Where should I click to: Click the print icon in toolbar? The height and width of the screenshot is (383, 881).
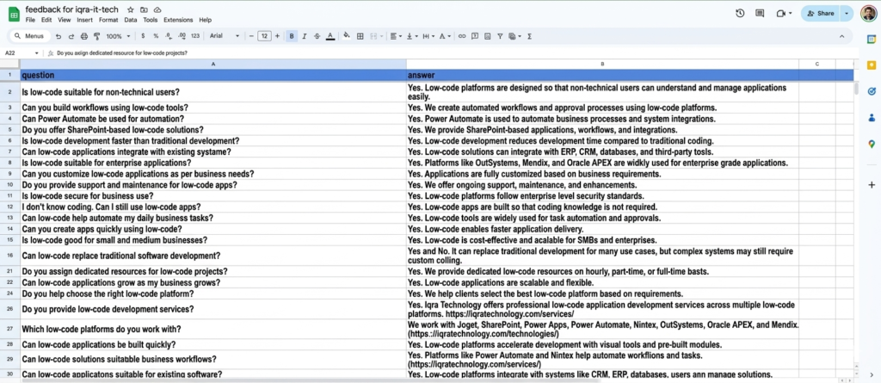(83, 36)
